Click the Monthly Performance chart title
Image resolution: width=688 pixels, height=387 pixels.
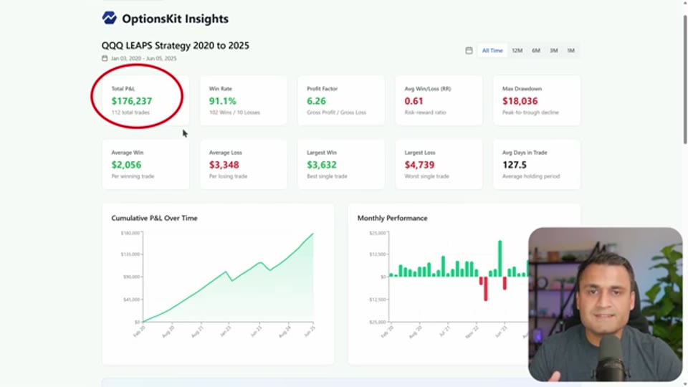pyautogui.click(x=392, y=218)
